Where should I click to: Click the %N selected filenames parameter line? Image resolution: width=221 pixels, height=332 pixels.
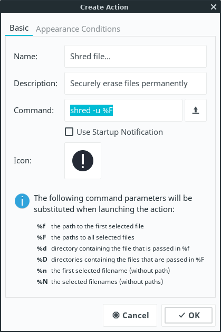pyautogui.click(x=100, y=282)
